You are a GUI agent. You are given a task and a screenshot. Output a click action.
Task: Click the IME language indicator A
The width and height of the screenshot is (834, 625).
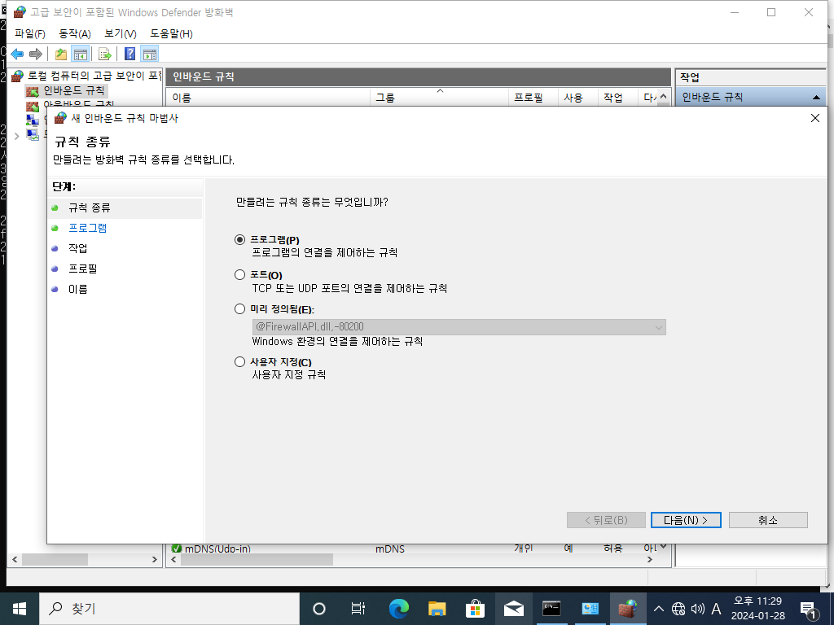(717, 609)
